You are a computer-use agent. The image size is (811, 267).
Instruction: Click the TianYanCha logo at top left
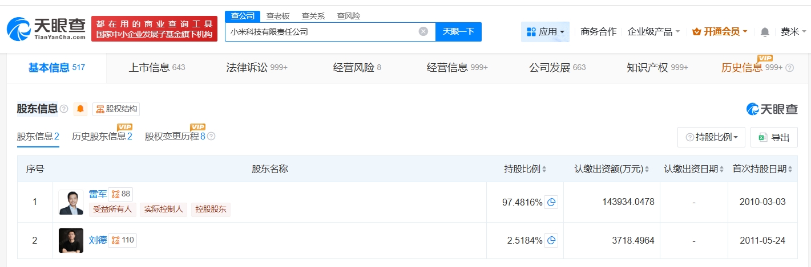pyautogui.click(x=46, y=28)
